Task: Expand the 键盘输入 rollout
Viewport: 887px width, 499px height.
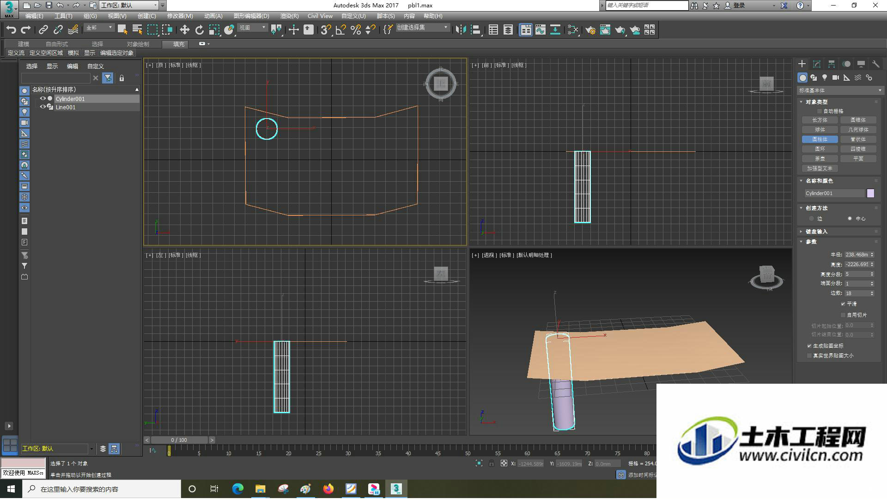Action: (x=816, y=232)
